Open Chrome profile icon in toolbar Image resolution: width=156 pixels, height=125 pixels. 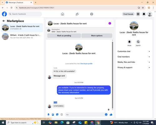tap(149, 8)
